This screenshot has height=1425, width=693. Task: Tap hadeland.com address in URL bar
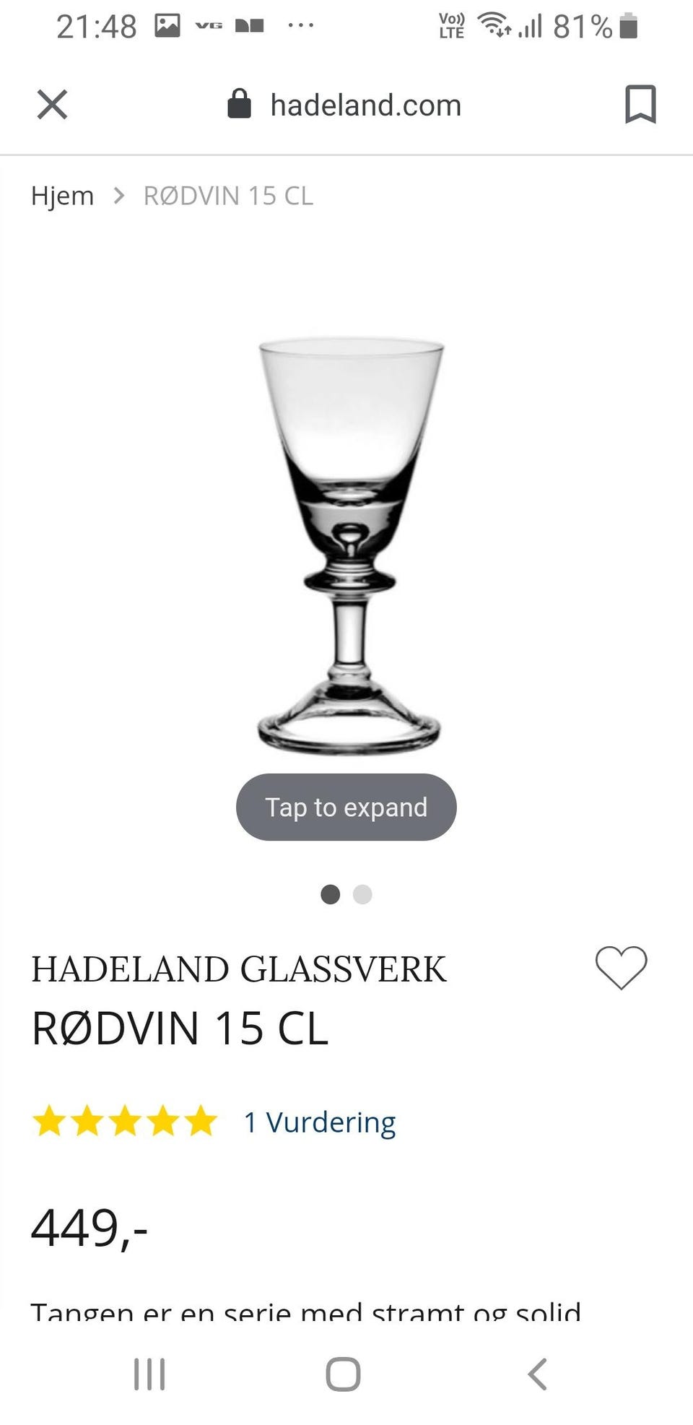tap(365, 105)
